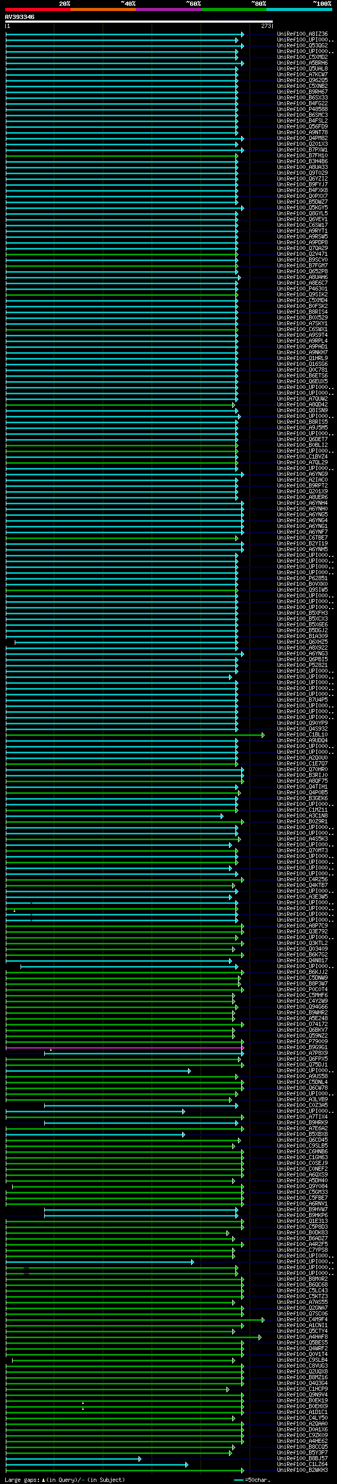Open hit UniRef100_A5BRH6
The height and width of the screenshot is (1484, 337).
point(302,63)
